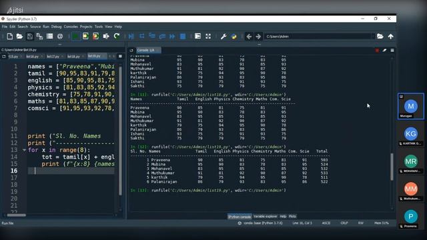Open the Edit menu

[x=13, y=27]
